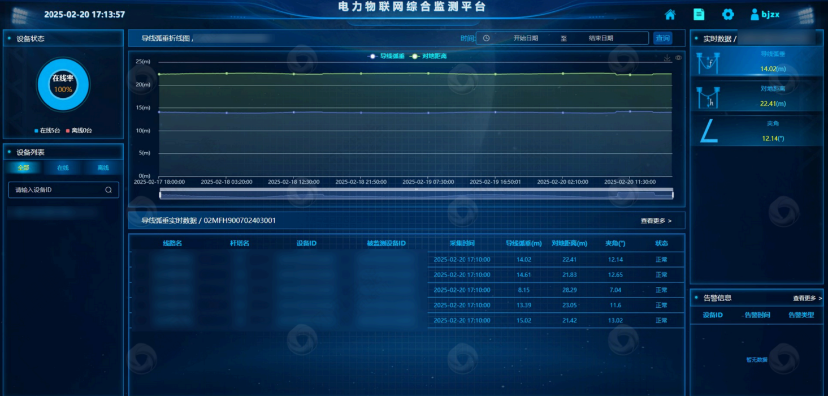Click the 线路名 column header
The image size is (828, 396).
pyautogui.click(x=172, y=244)
